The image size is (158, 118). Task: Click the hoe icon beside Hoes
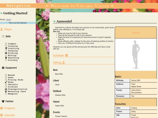[6, 82]
